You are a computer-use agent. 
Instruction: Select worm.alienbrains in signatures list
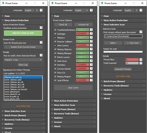pos(23,92)
